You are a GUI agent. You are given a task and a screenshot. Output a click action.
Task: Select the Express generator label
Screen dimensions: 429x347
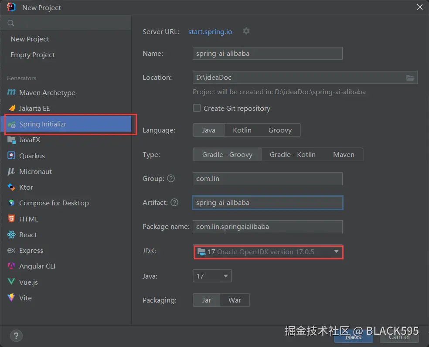click(31, 250)
